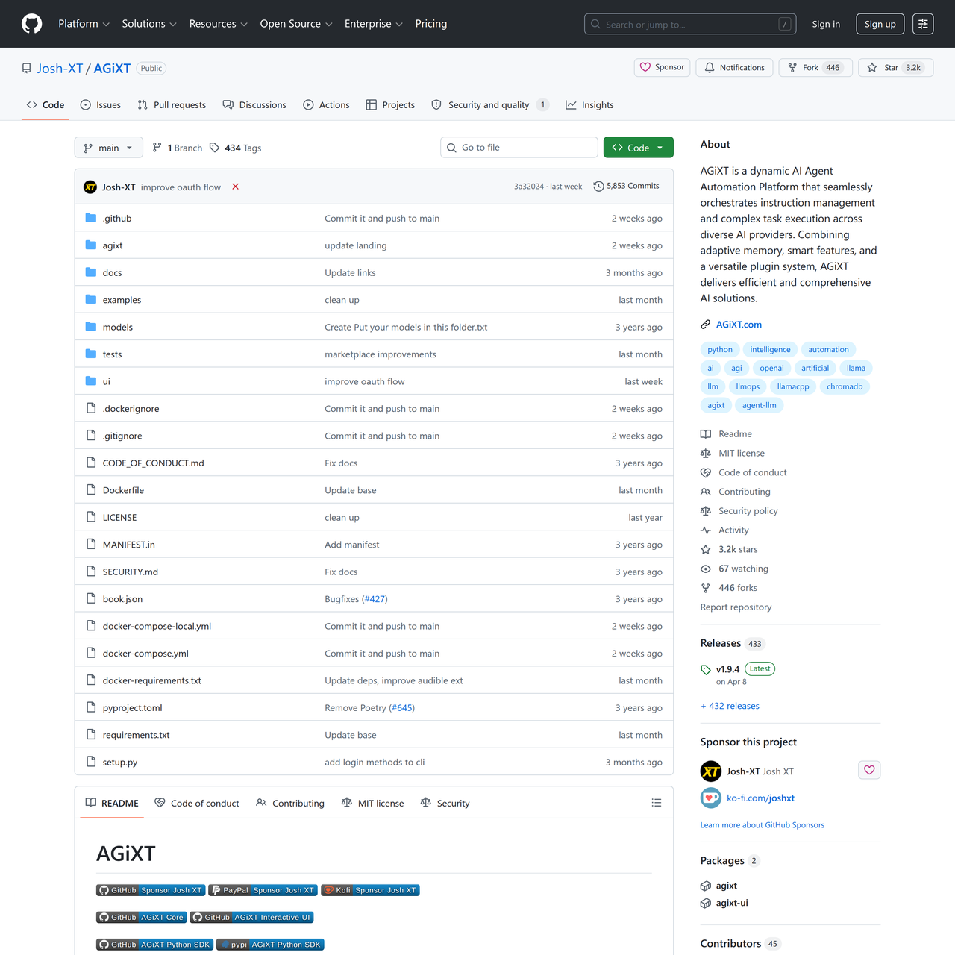Select the Code of conduct README tab
This screenshot has height=955, width=955.
tap(197, 804)
